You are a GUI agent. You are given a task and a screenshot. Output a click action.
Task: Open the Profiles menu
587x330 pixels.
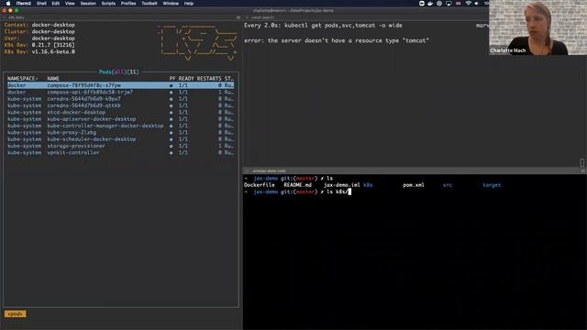[128, 4]
